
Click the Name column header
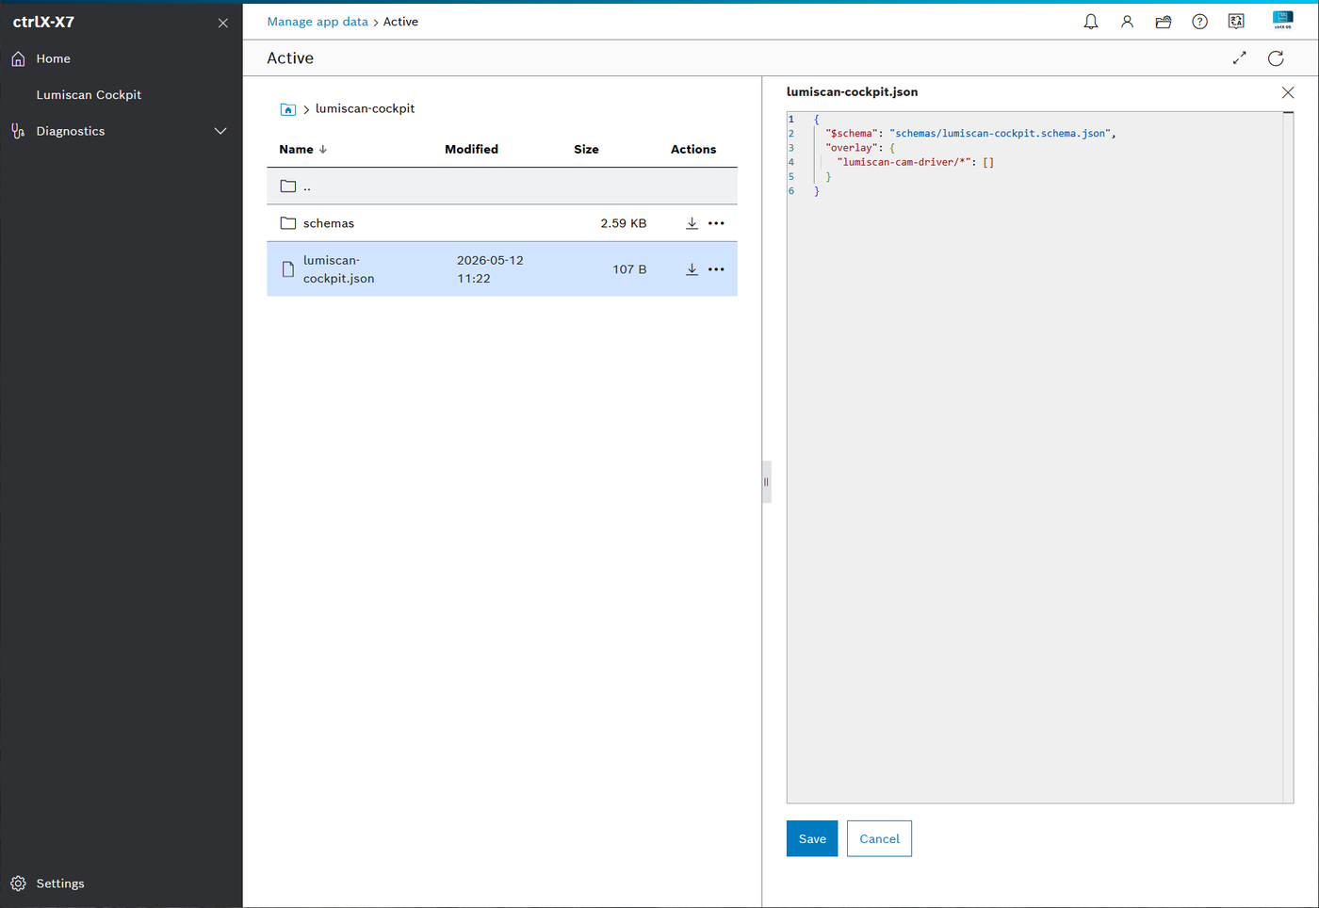coord(296,150)
